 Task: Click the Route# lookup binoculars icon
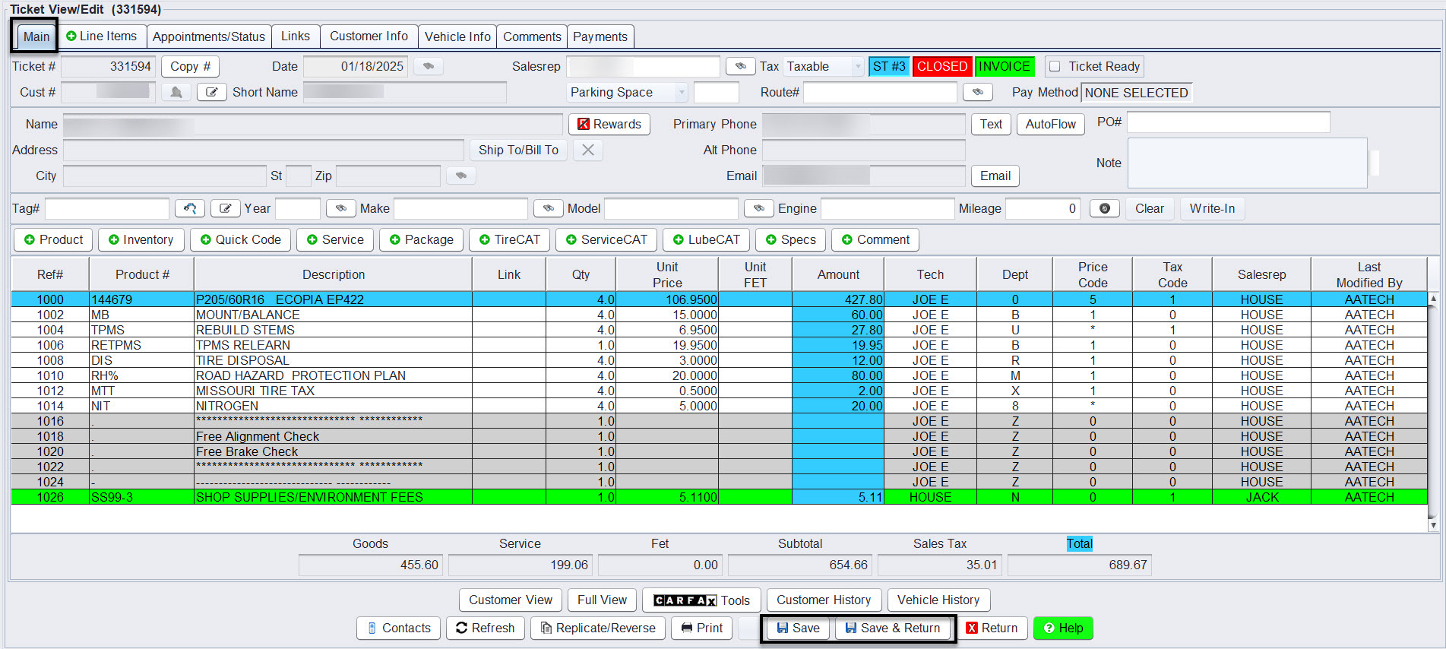[977, 93]
